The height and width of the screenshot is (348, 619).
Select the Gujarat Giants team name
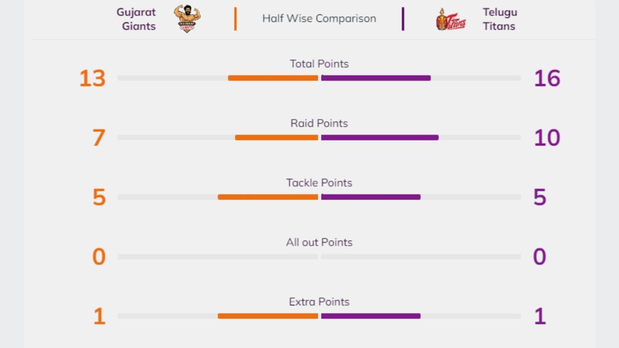coord(137,19)
